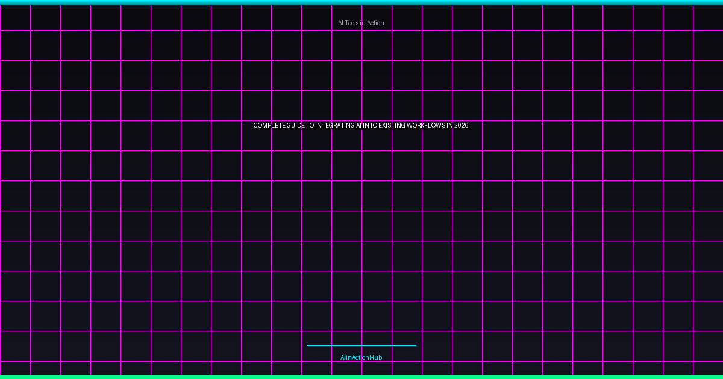Screen dimensions: 723x379
Task: Click 'Hub' in the AIinActionHub label
Action: 376,357
